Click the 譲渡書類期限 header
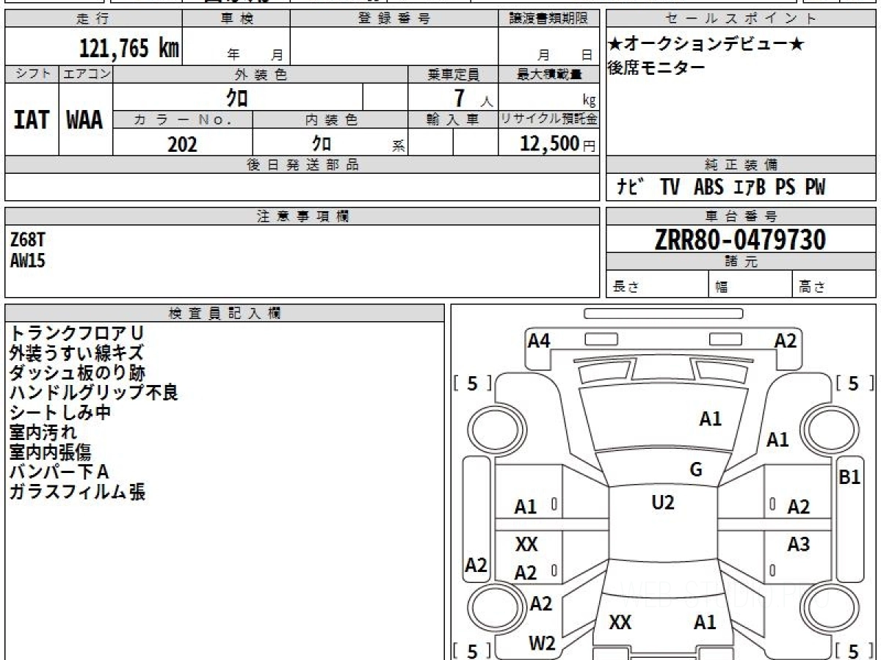 pos(548,19)
